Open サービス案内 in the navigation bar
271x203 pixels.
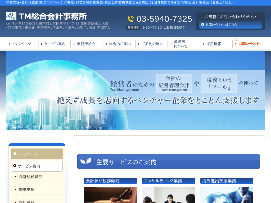coord(55,44)
